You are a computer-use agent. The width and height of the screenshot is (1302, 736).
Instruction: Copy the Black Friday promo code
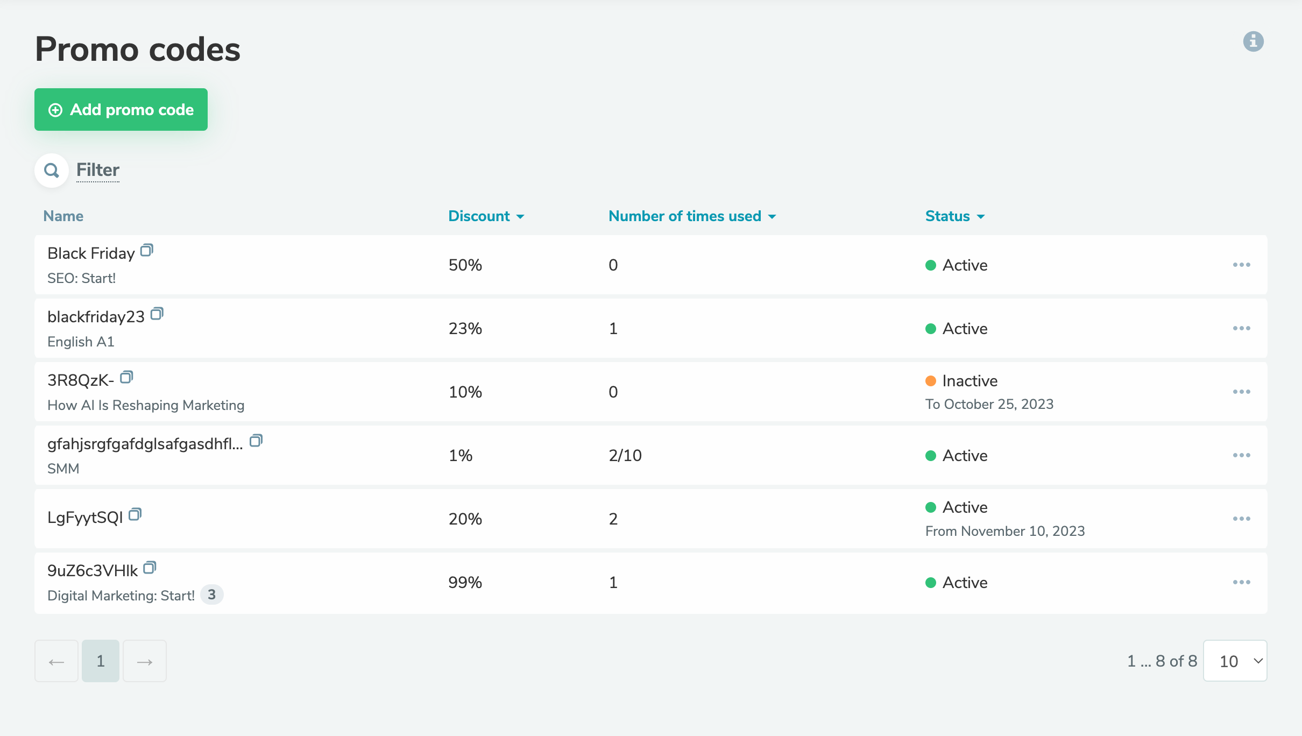(146, 251)
